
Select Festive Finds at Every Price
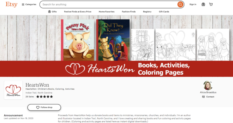point(77,12)
